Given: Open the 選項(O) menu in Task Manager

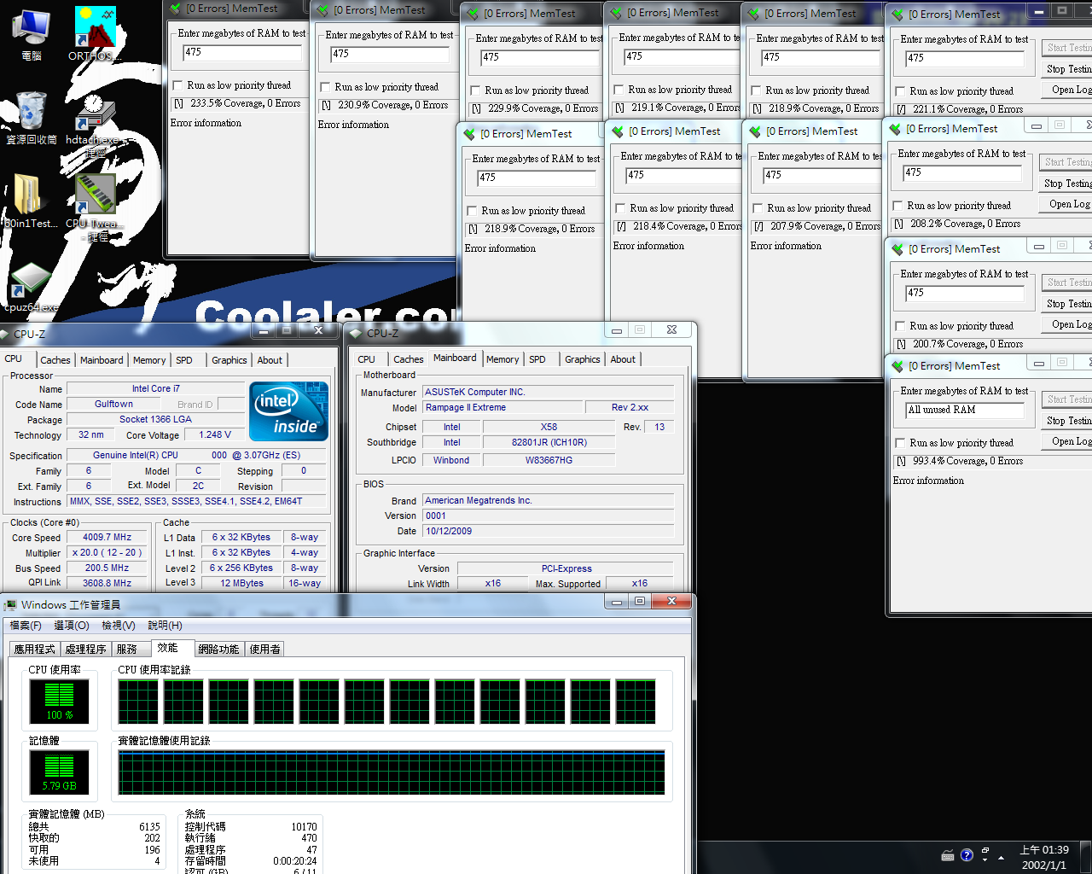Looking at the screenshot, I should pos(72,626).
